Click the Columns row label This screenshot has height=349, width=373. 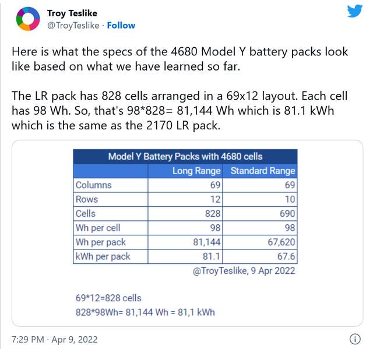(x=93, y=185)
